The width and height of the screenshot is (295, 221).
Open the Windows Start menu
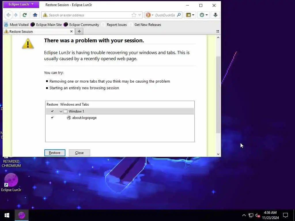7,215
